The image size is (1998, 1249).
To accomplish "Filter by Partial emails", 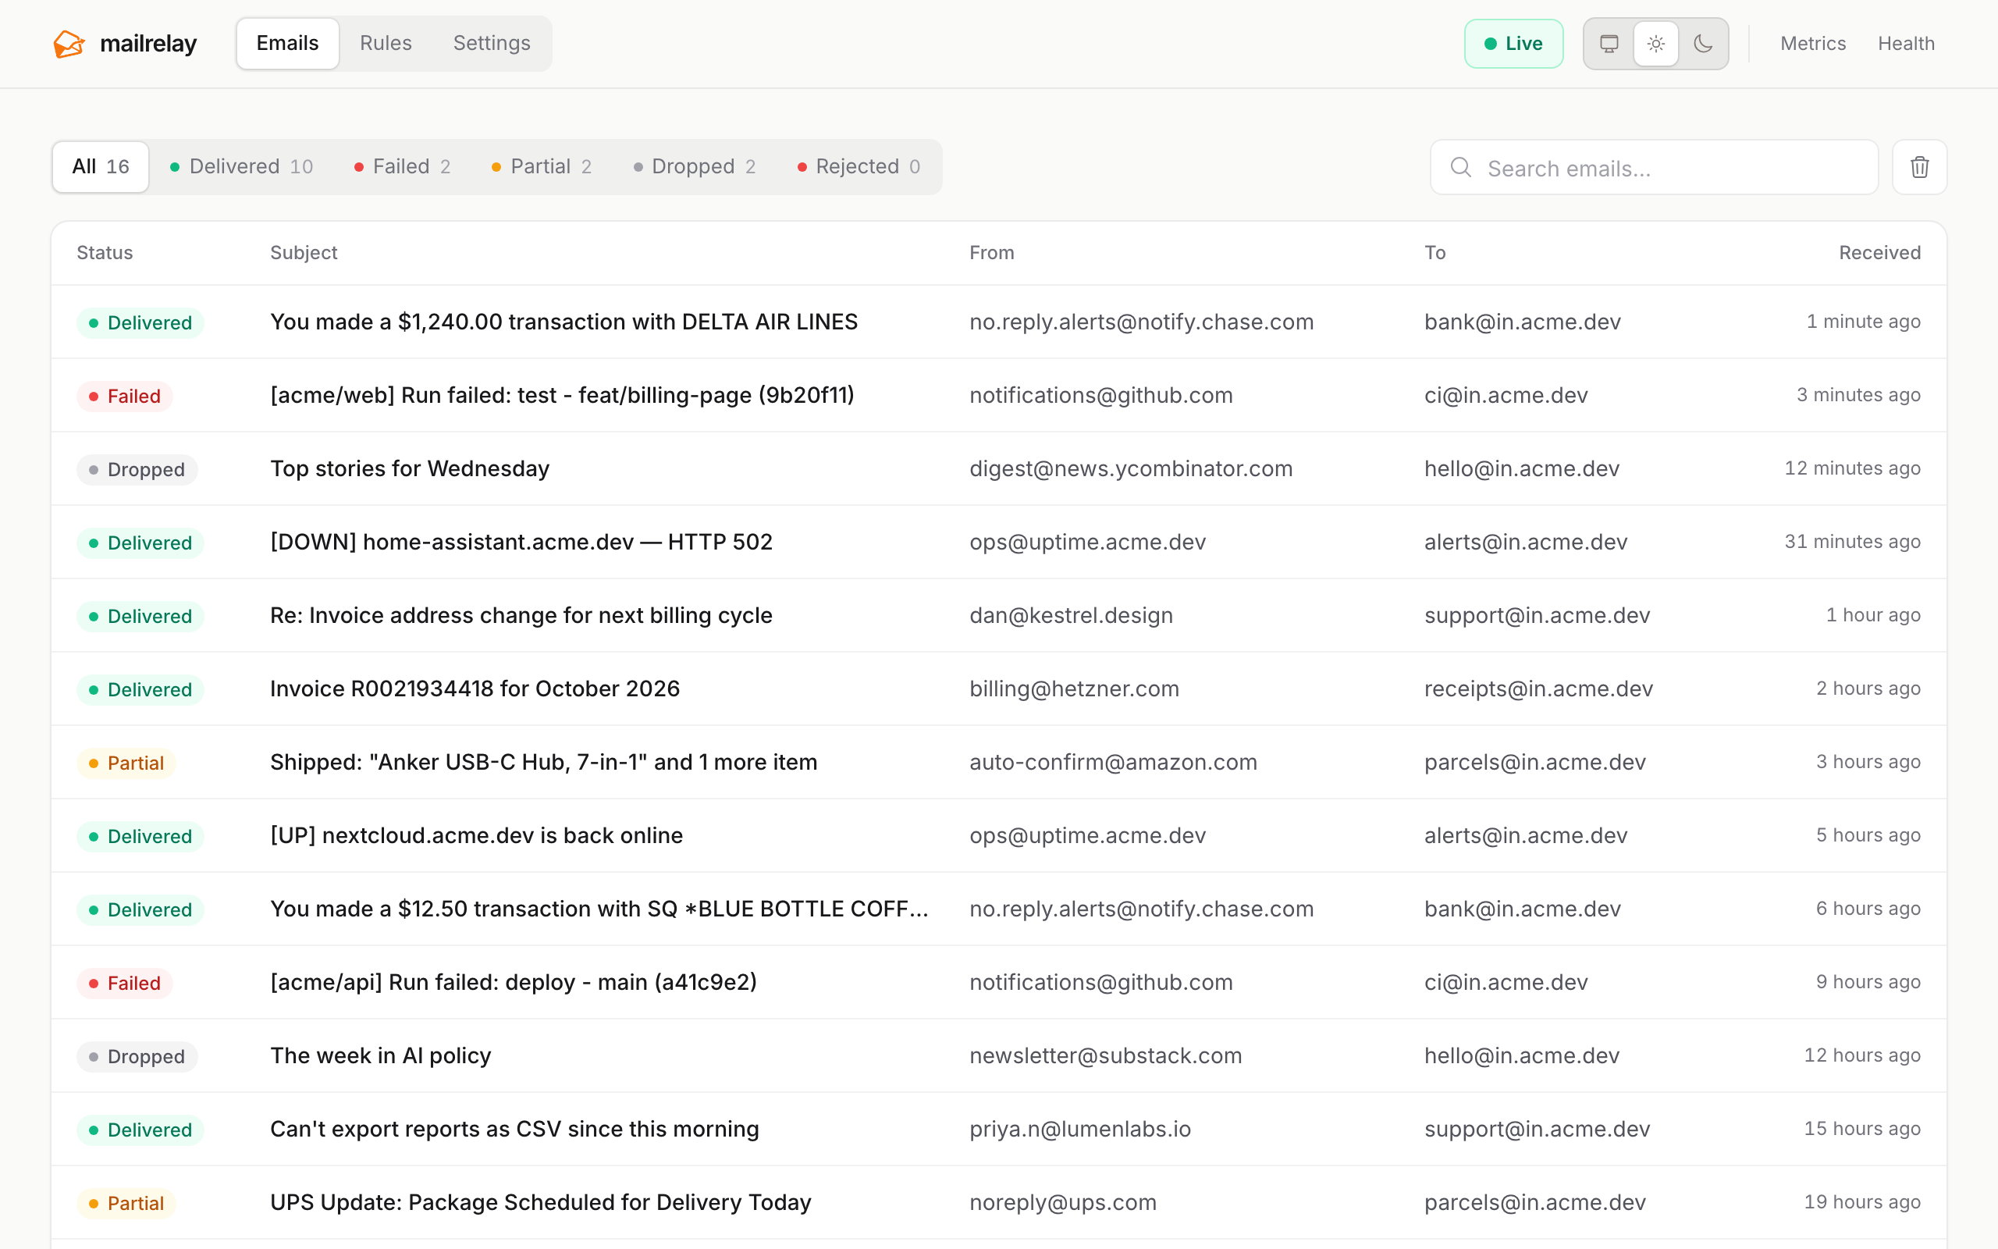I will click(x=542, y=167).
